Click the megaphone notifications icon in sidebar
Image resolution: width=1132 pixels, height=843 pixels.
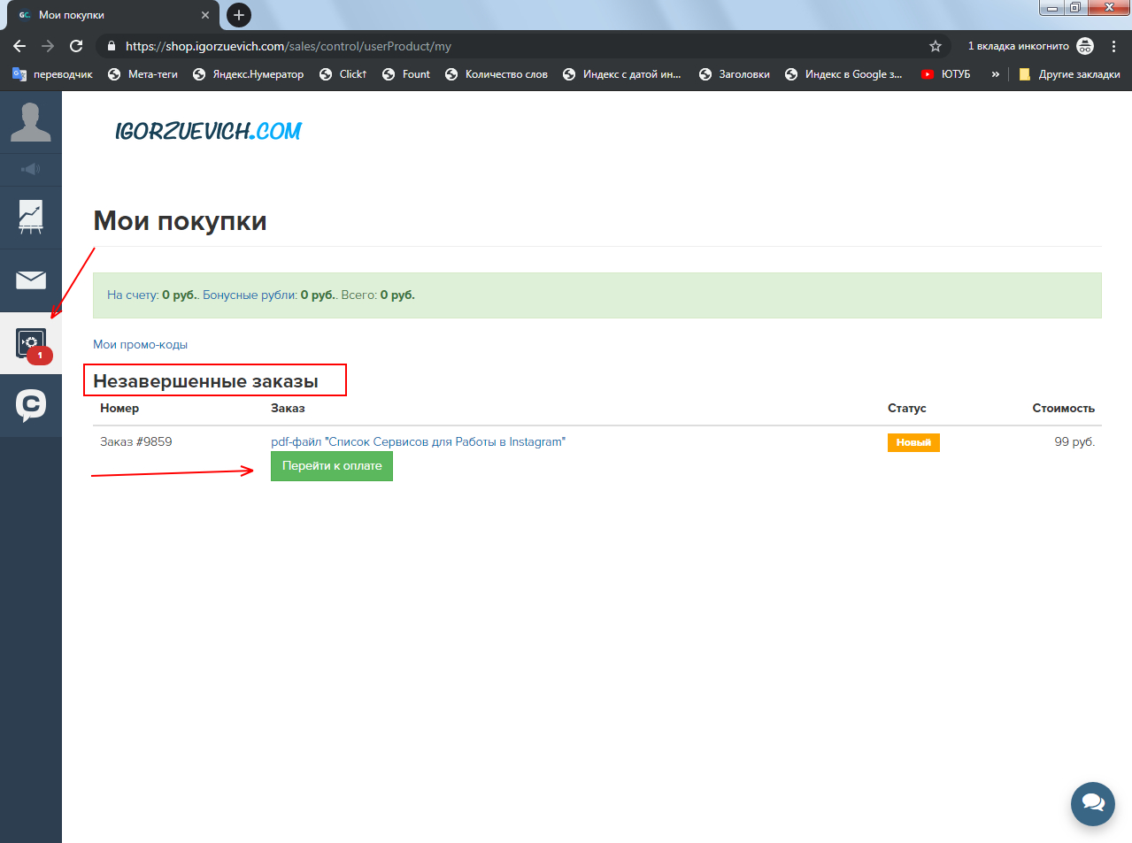tap(31, 169)
